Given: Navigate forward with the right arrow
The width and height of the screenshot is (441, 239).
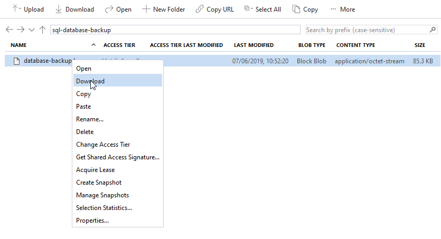Looking at the screenshot, I should 21,30.
